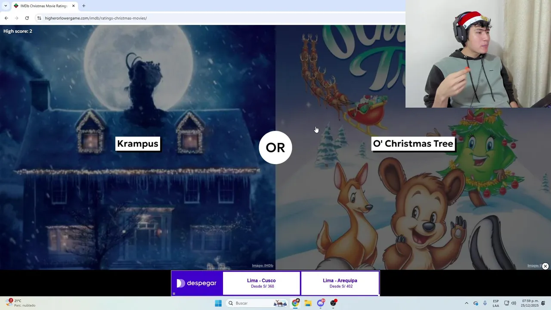
Task: Go back to the previous page
Action: point(6,18)
